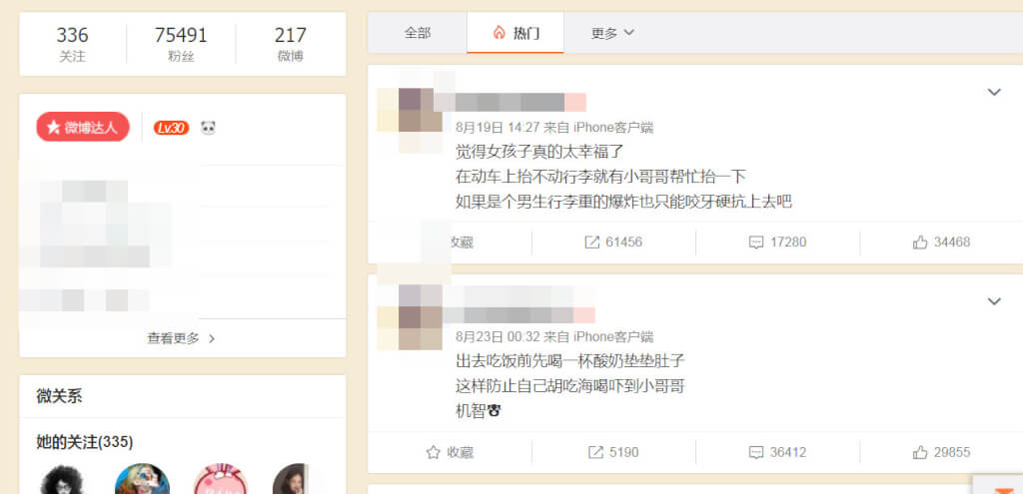Image resolution: width=1023 pixels, height=494 pixels.
Task: Click the panda badge icon next to Lv.30
Action: (208, 128)
